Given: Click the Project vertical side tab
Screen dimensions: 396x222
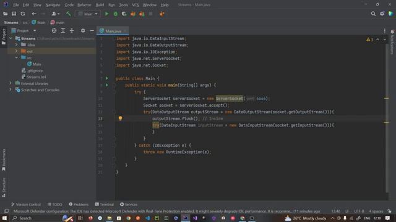Looking at the screenshot, I should [x=4, y=36].
